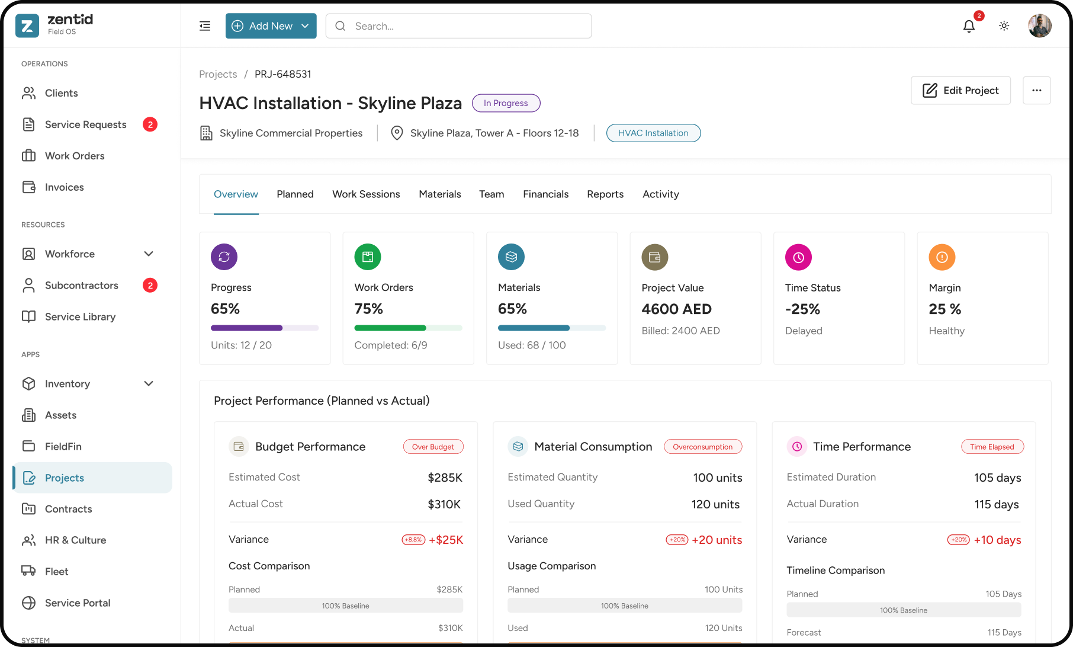Viewport: 1073px width, 647px height.
Task: Click the Subcontractors count badge
Action: [150, 286]
